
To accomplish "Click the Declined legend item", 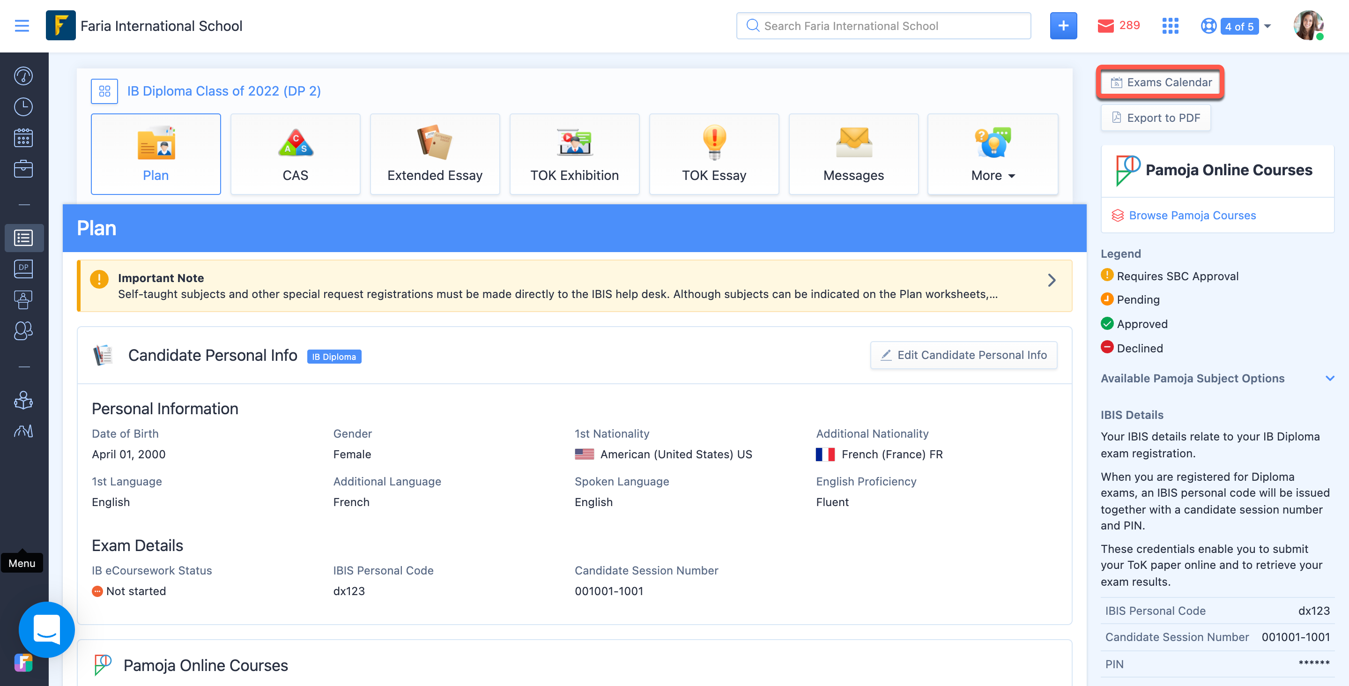I will pos(1132,348).
